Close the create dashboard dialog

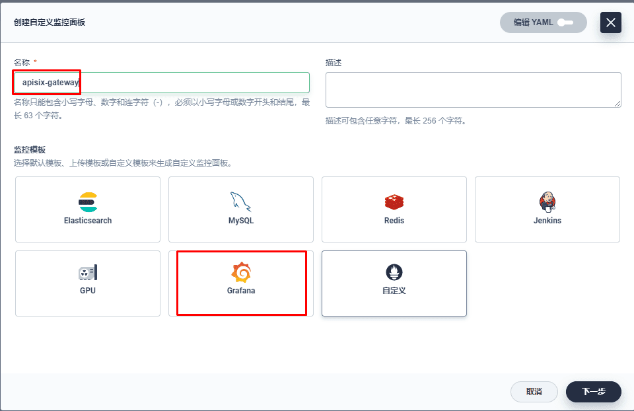[x=610, y=22]
